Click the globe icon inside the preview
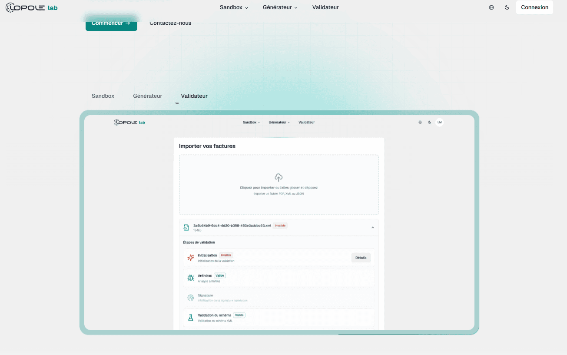This screenshot has width=567, height=355. point(420,123)
